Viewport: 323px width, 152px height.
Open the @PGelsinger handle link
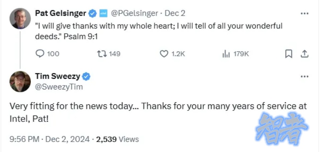point(134,13)
